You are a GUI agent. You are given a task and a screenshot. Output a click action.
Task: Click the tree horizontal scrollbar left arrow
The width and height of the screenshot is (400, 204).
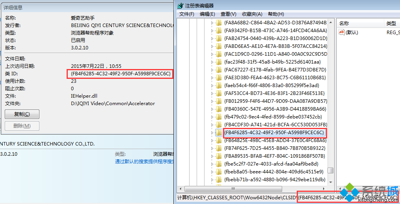(180, 189)
